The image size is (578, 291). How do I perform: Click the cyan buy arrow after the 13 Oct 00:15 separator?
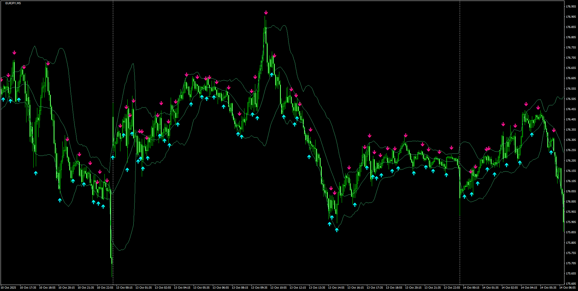113,156
